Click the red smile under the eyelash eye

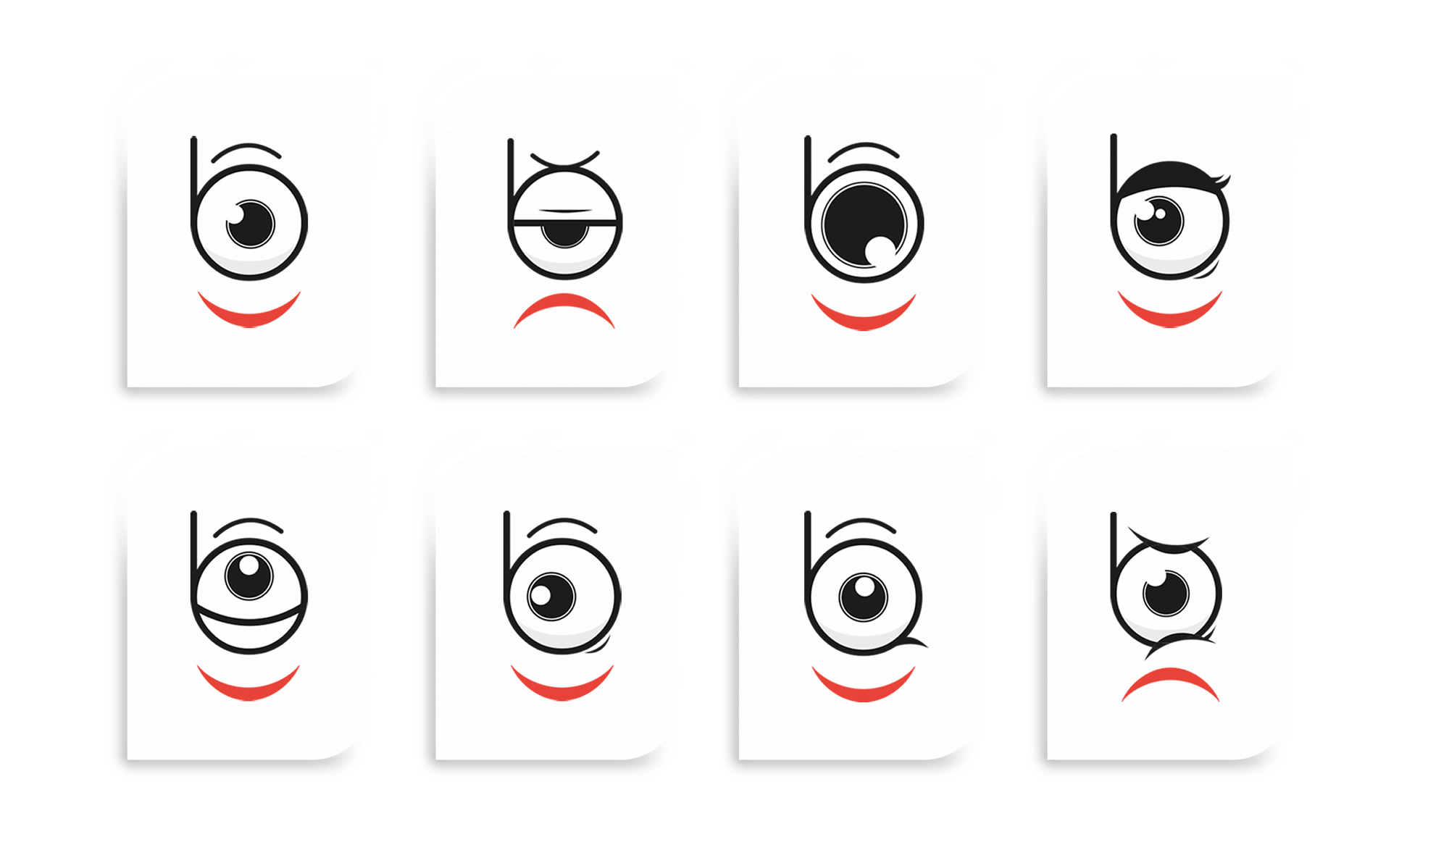1170,309
